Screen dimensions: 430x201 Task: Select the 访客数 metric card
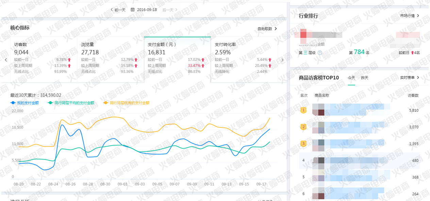pyautogui.click(x=44, y=60)
